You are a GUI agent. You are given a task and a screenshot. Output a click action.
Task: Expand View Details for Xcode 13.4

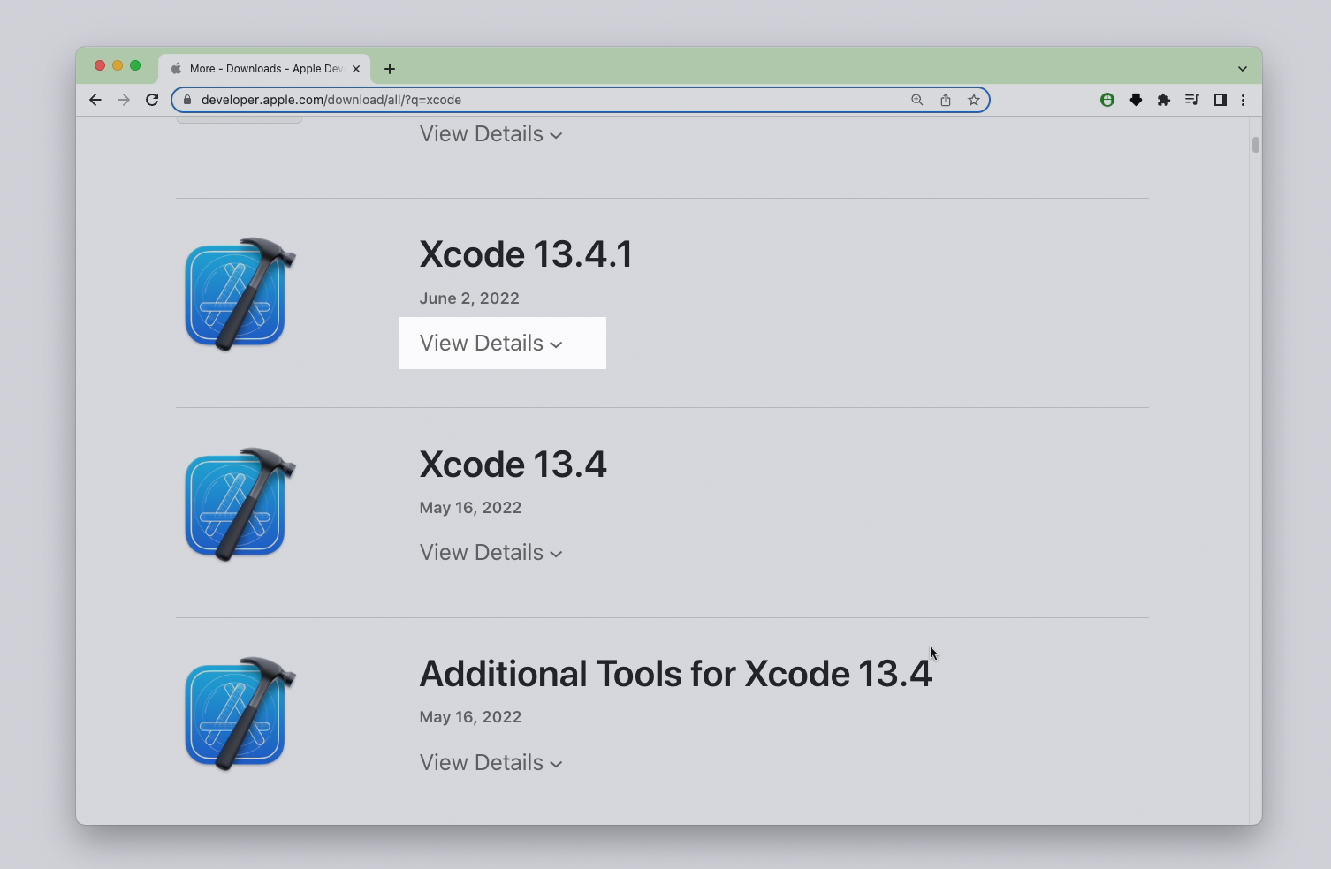pyautogui.click(x=491, y=552)
